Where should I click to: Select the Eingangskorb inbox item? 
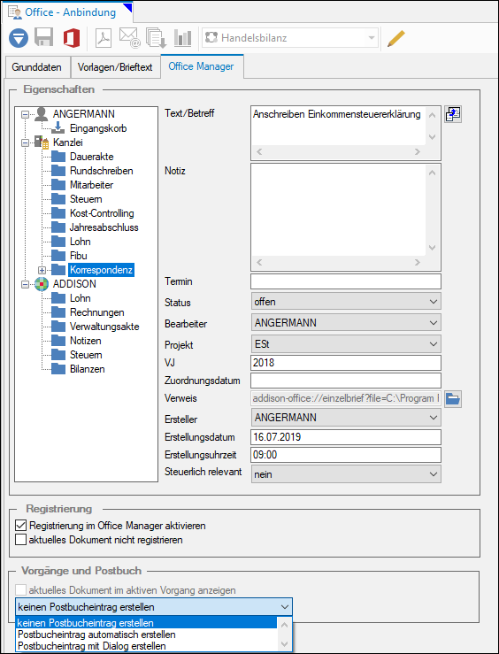point(98,128)
